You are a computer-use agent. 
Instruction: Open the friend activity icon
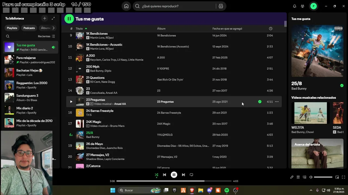tap(303, 6)
